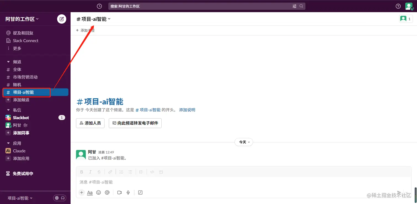
Task: Open the #项目-ai智能 channel header dropdown
Action: 93,19
